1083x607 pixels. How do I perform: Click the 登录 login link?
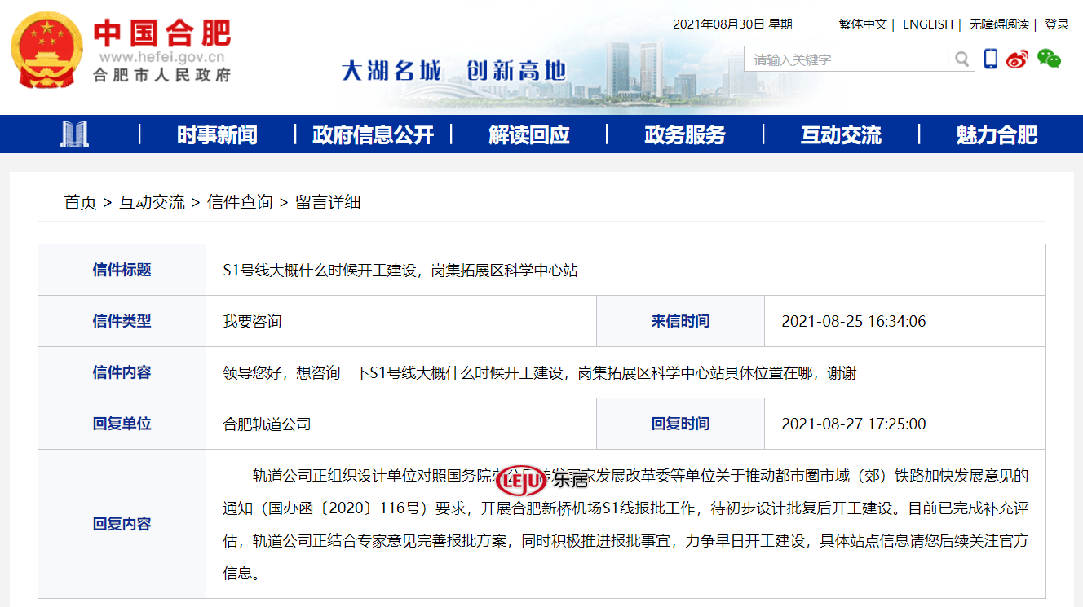pos(1056,24)
